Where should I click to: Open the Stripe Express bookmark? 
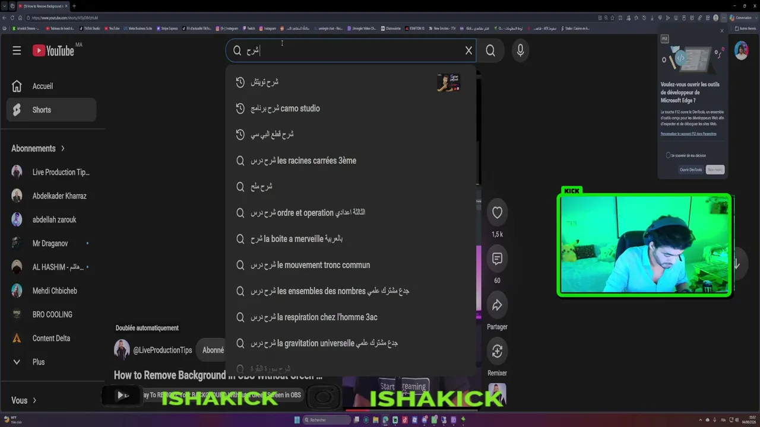pyautogui.click(x=167, y=28)
